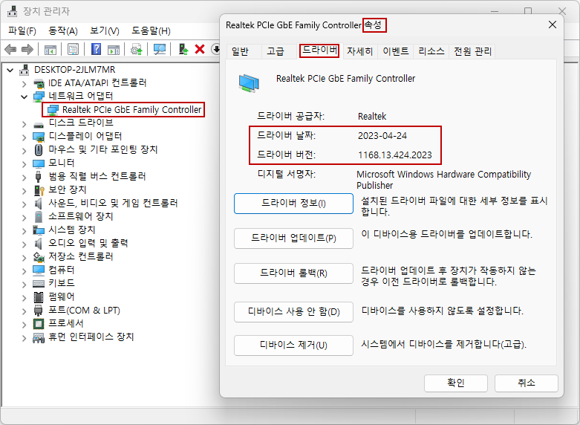This screenshot has height=425, width=580.
Task: Click the speaker icon beside 사운드, 비디오 및 게임 컨트롤러
Action: [39, 204]
